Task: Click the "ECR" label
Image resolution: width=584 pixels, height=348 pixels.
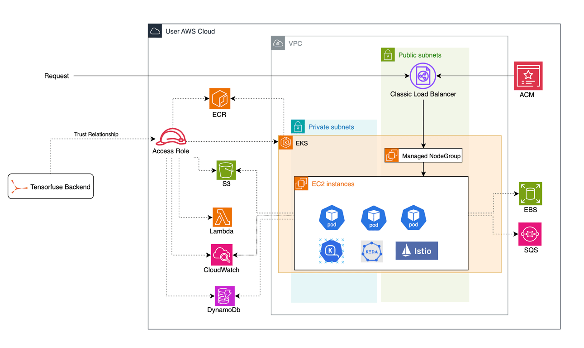Action: [219, 115]
